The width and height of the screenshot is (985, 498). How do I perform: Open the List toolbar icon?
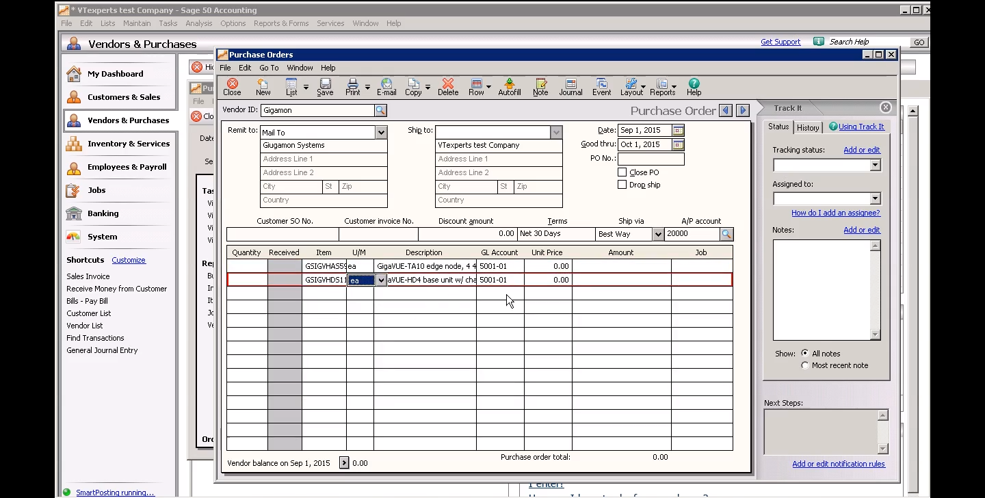pos(291,87)
